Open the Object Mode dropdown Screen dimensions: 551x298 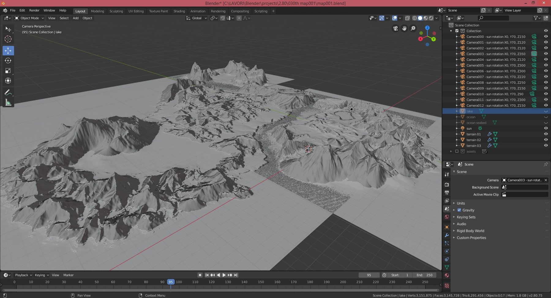pyautogui.click(x=29, y=18)
